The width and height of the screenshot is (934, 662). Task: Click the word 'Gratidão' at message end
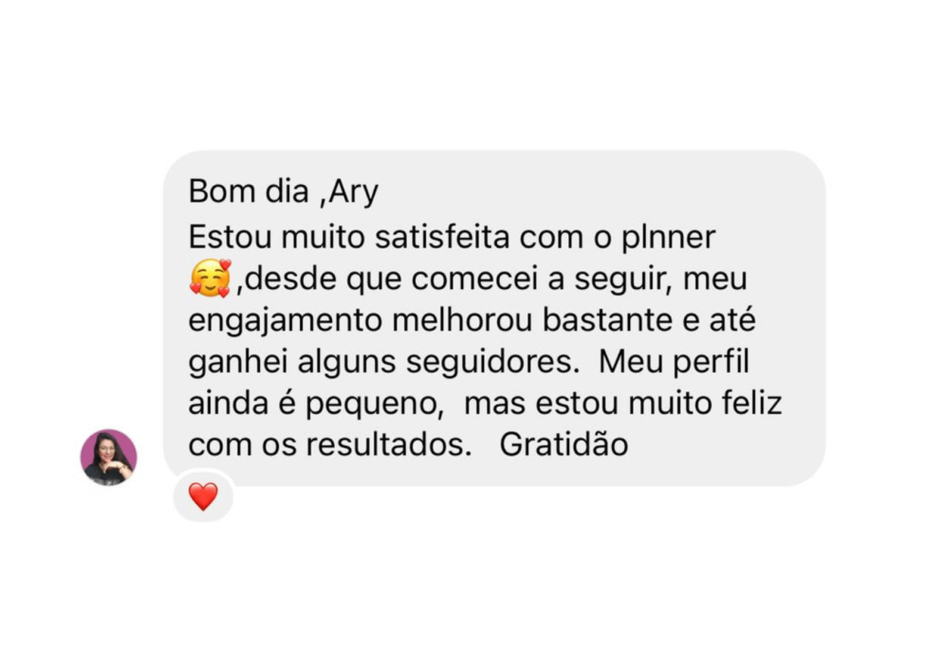pos(564,445)
